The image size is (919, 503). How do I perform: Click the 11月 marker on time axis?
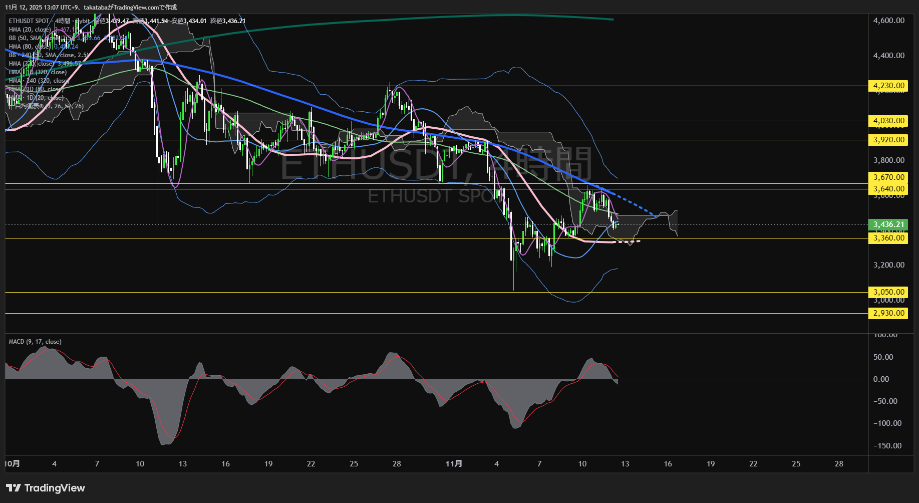point(454,464)
